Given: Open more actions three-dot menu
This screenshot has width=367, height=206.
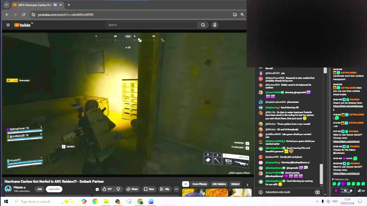Looking at the screenshot, I should click(x=176, y=189).
